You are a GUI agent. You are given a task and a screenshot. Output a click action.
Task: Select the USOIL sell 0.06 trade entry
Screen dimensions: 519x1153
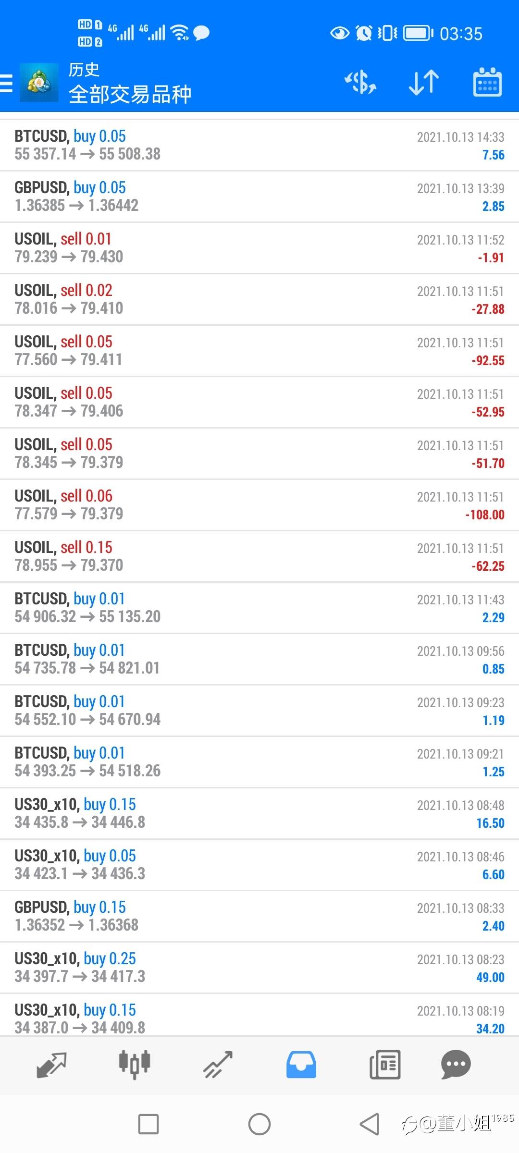pos(259,505)
